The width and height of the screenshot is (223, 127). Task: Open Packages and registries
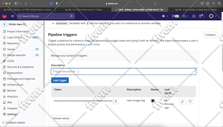point(21,79)
